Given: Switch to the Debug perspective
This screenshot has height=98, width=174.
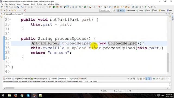Looking at the screenshot, I should (x=140, y=10).
